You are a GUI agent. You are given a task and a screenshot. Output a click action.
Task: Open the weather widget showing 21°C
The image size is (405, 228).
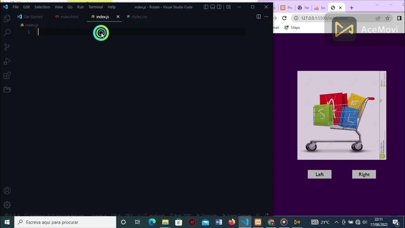[x=320, y=222]
